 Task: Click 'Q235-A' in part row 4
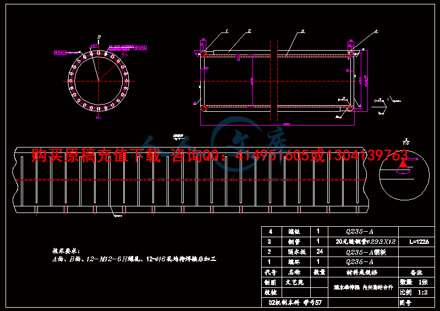[x=360, y=232]
